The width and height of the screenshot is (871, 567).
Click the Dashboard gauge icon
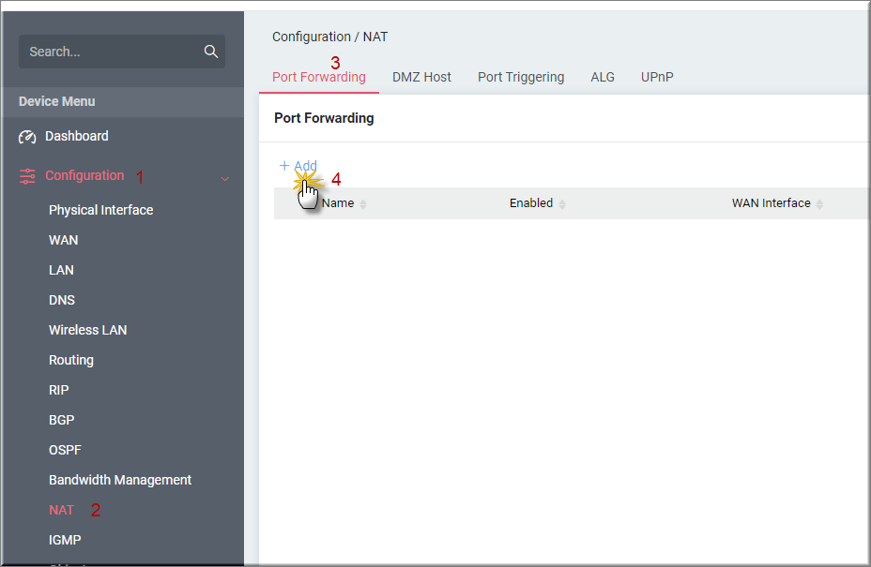click(x=27, y=137)
